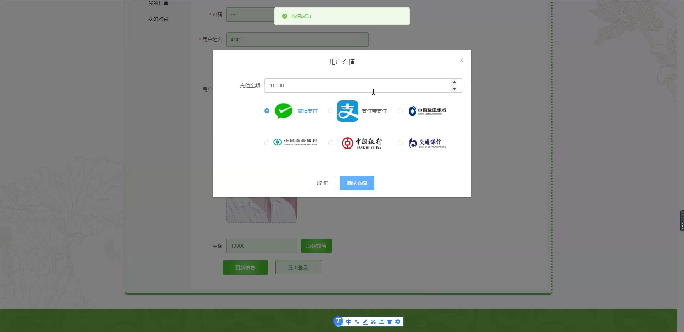Select the WeChat Pay radio button
This screenshot has height=332, width=684.
point(267,111)
